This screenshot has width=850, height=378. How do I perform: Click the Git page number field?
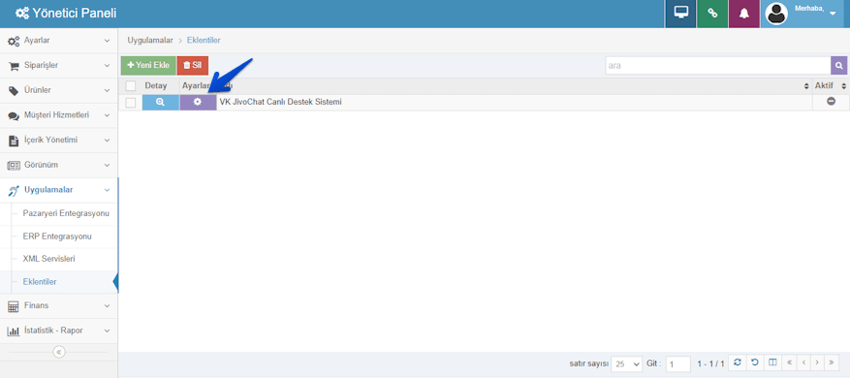click(678, 363)
